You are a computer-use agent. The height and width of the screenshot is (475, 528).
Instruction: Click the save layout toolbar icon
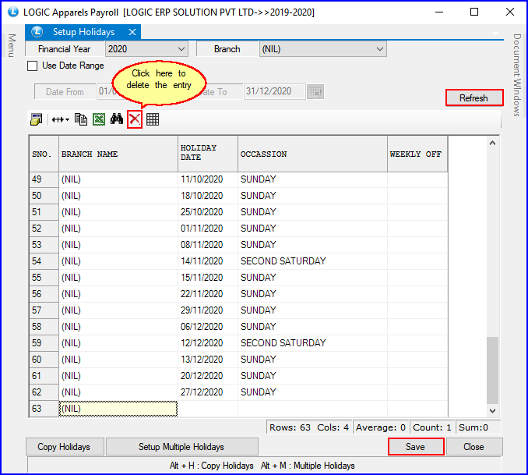click(x=36, y=119)
